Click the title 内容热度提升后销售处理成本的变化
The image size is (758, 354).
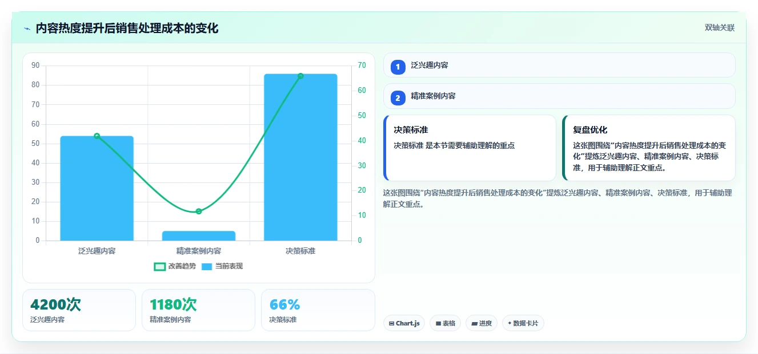click(127, 29)
